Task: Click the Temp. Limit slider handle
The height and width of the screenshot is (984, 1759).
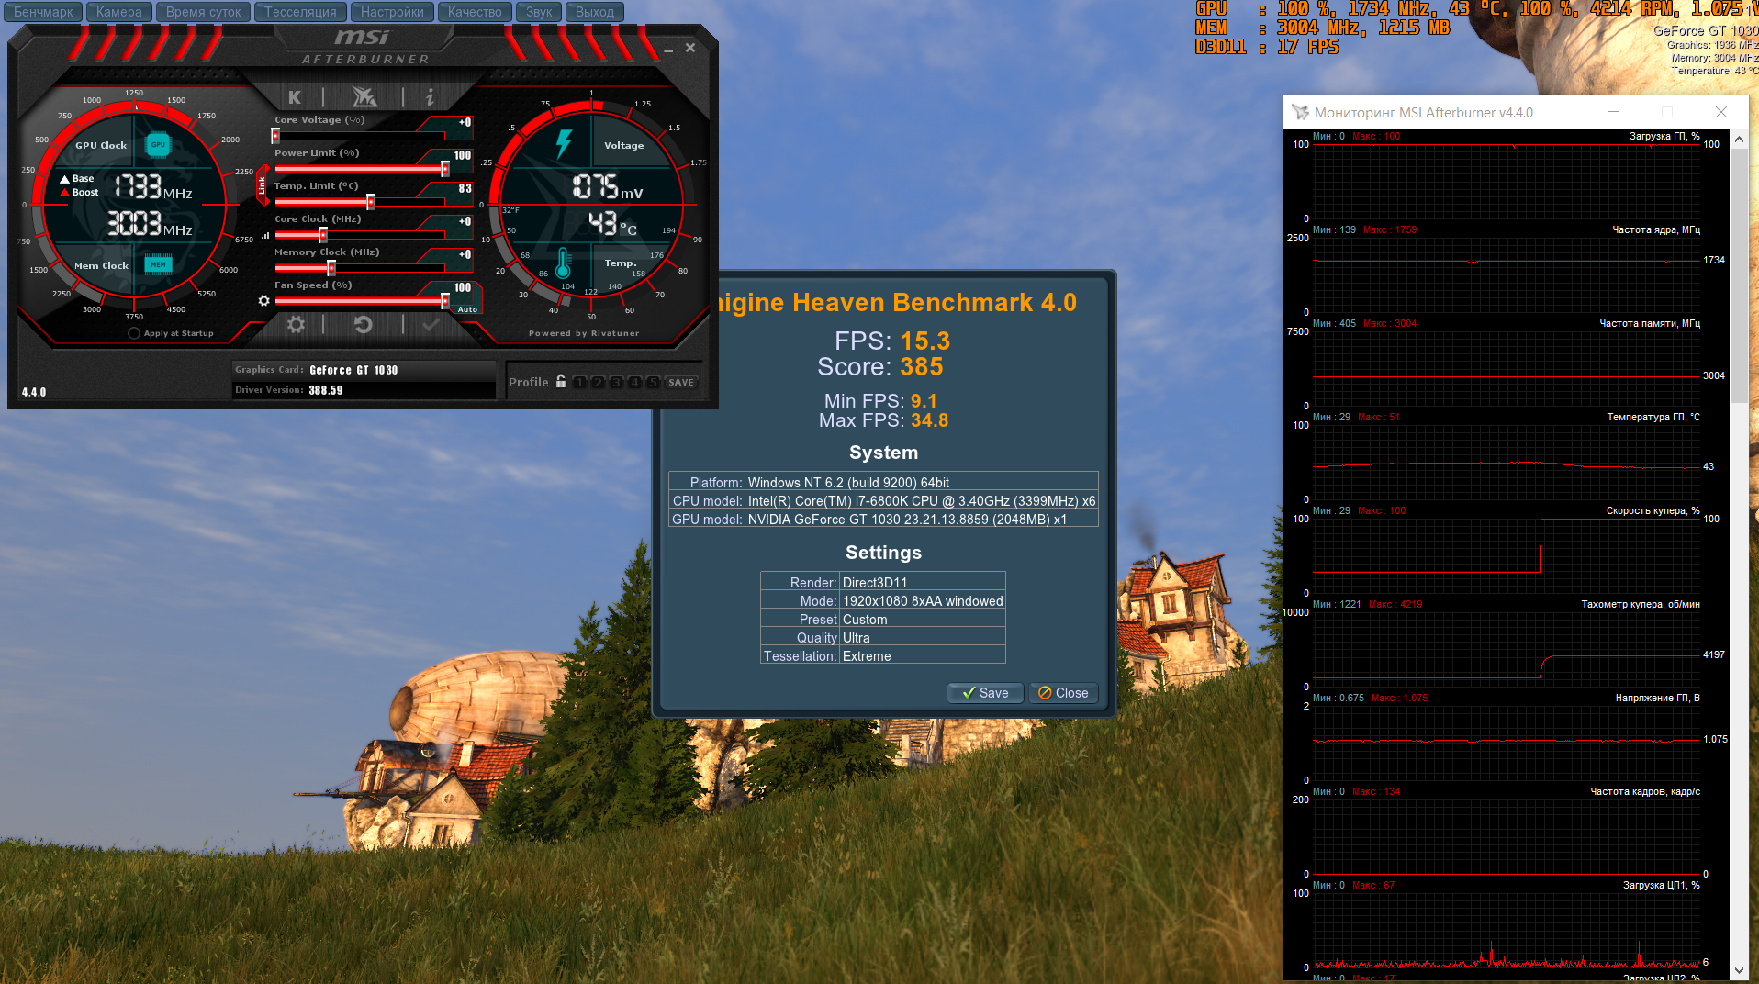Action: 371,202
